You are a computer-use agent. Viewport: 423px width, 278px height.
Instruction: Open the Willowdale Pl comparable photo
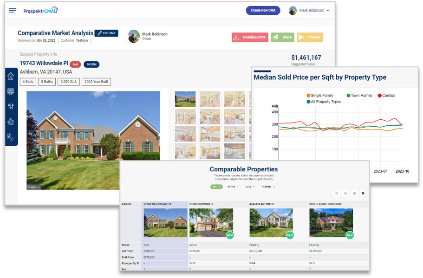[x=165, y=223]
